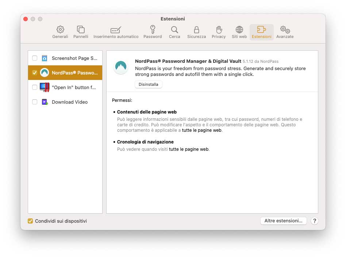The image size is (346, 257).
Task: Click Cronologia di navigazione heading
Action: pyautogui.click(x=145, y=142)
